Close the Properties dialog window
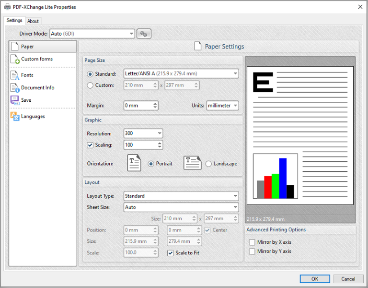 [360, 7]
